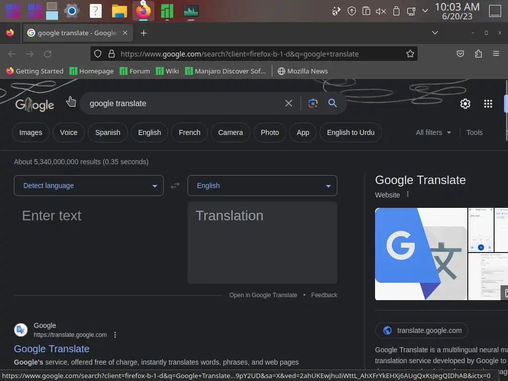Go back to the previous page
The image size is (508, 381).
tap(12, 54)
